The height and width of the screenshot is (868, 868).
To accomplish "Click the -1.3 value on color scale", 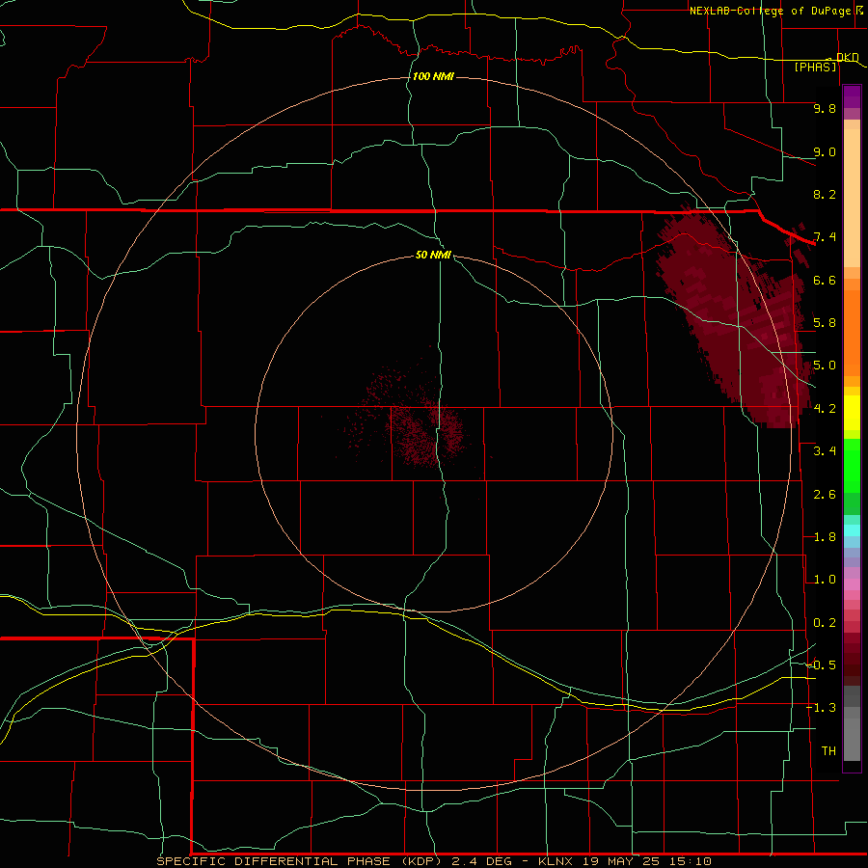I will point(821,708).
